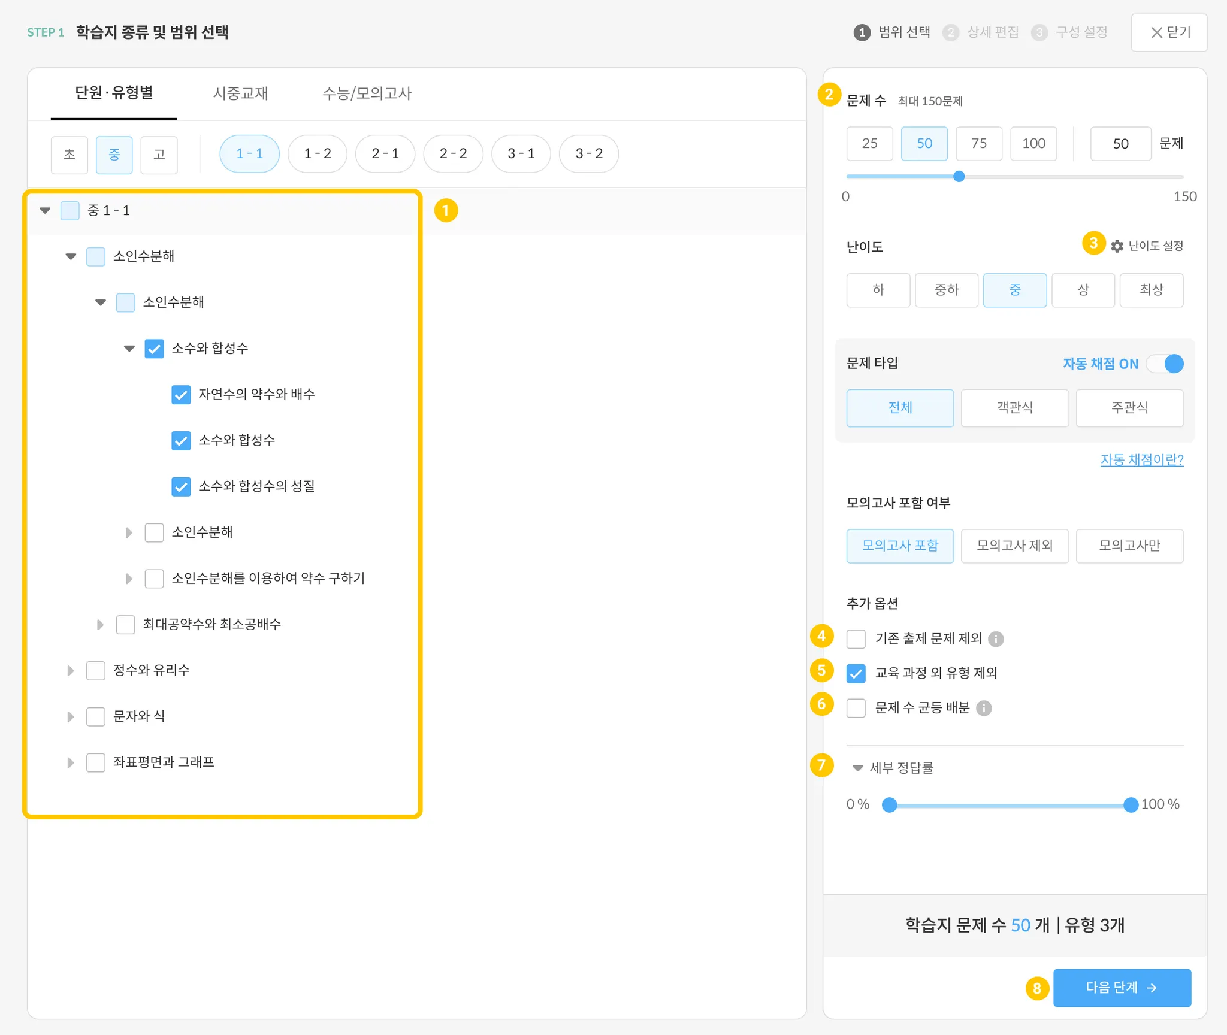The width and height of the screenshot is (1227, 1035).
Task: Expand the 최대공약수와 최소공배수 tree node
Action: [x=100, y=625]
